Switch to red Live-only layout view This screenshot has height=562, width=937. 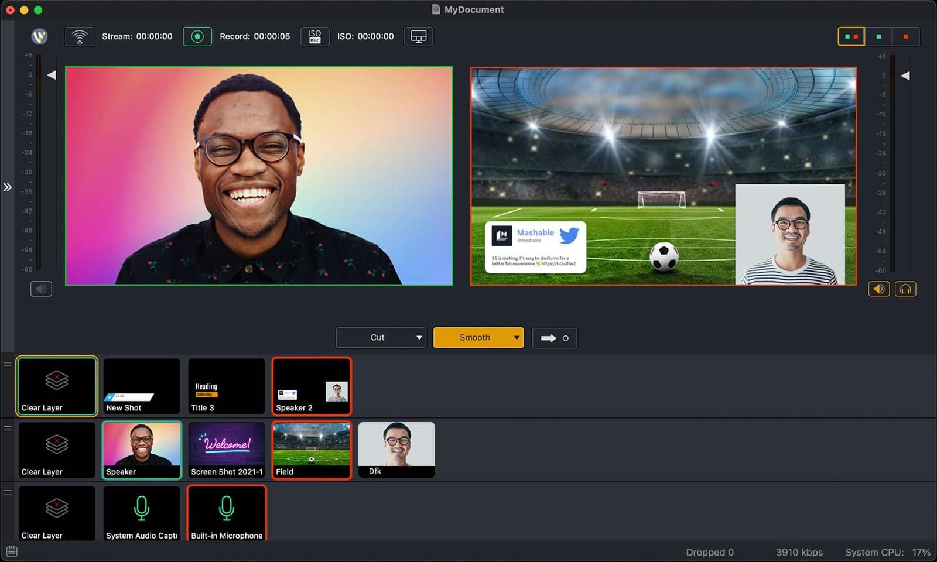coord(906,36)
